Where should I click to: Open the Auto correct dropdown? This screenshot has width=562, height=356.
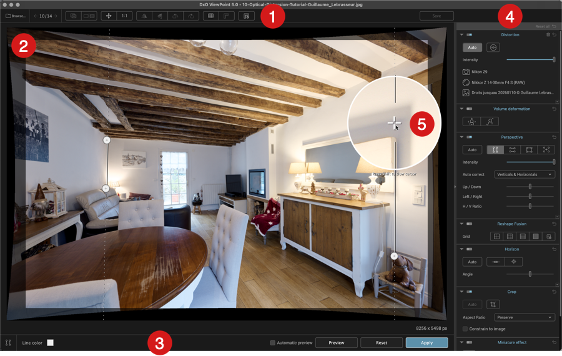coord(525,174)
